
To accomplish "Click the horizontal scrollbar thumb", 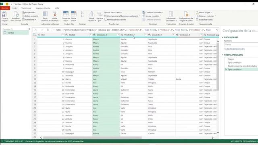I will pos(92,138).
